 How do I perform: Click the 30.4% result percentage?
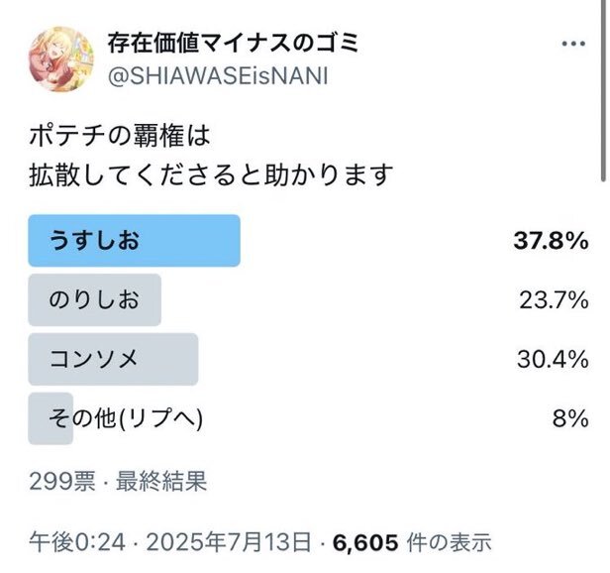(553, 359)
